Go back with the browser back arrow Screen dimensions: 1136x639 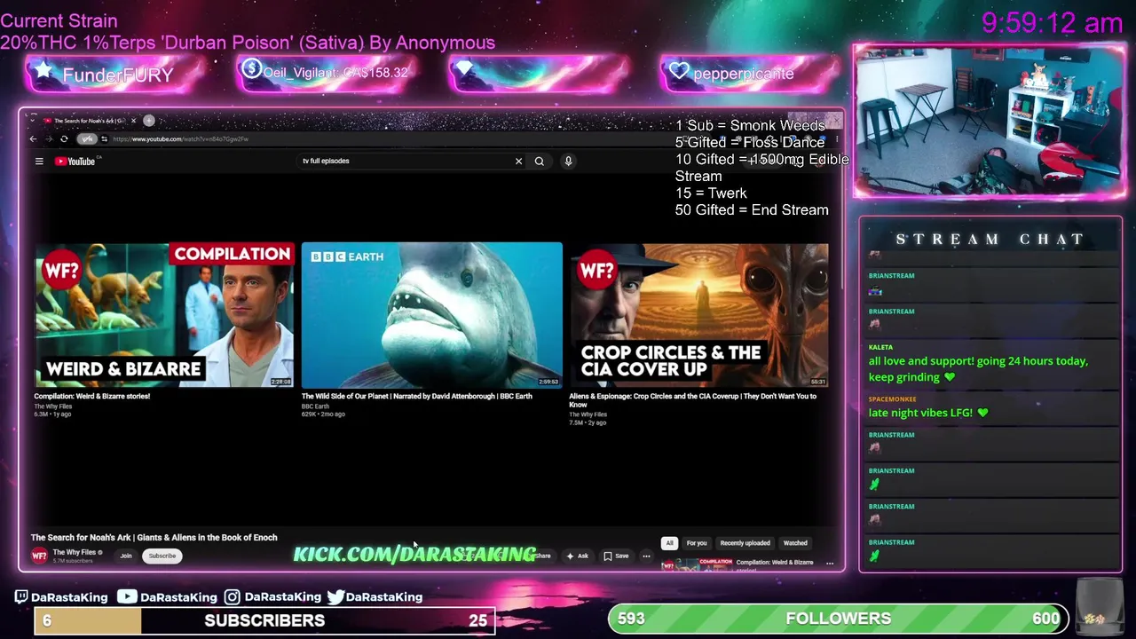pos(34,139)
